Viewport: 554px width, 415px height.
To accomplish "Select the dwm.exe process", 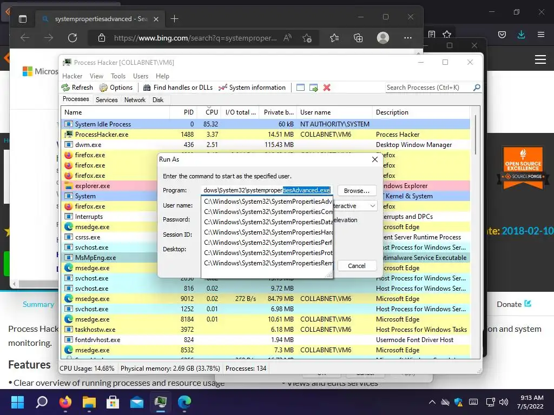I will [266, 145].
